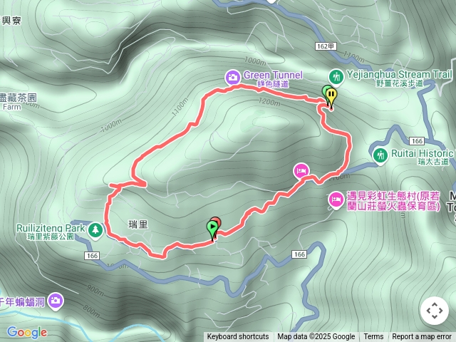Click the Yejianghua Stream Trail text label

click(399, 74)
